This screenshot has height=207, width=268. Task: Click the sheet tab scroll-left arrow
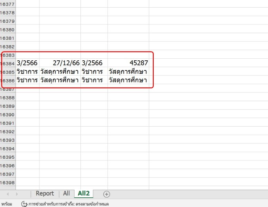[x=8, y=194]
